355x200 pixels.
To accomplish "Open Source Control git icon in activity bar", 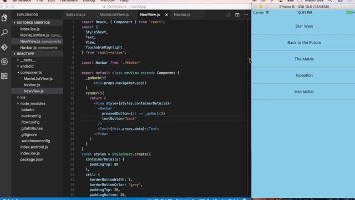I will coord(4,47).
